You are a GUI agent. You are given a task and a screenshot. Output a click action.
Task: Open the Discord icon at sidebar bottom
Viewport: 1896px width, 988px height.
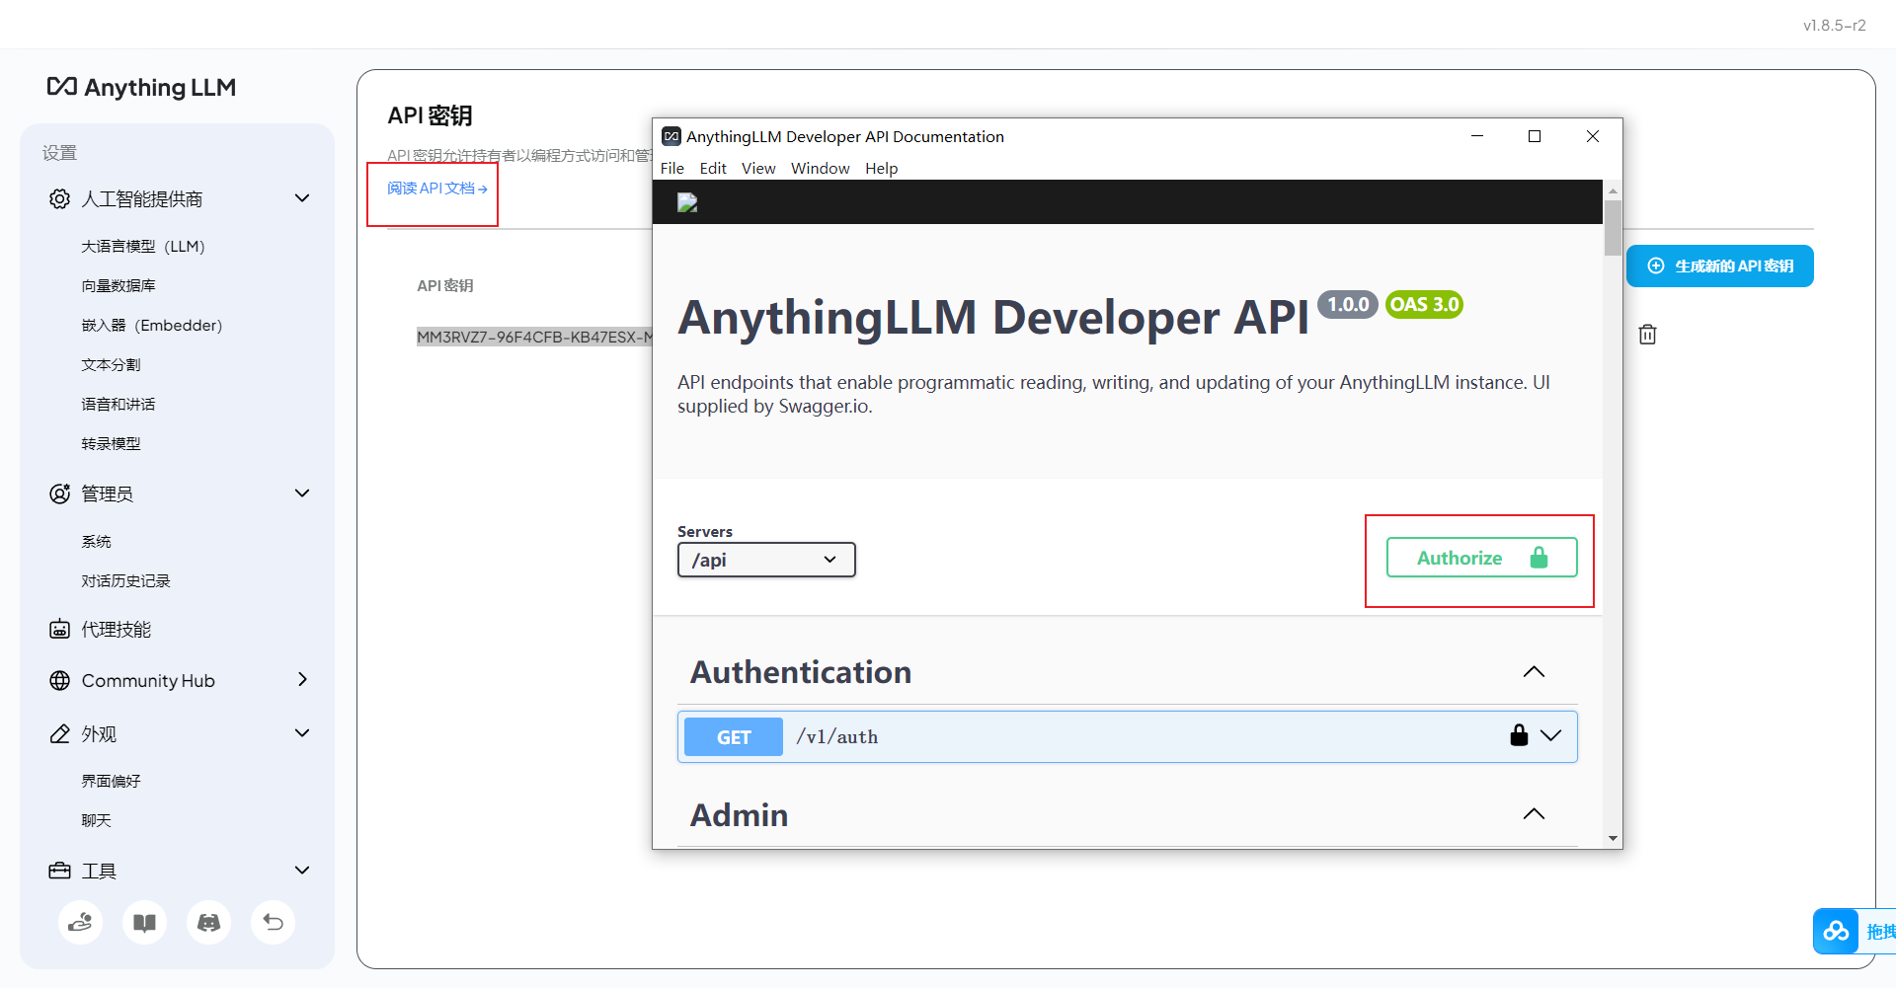208,923
